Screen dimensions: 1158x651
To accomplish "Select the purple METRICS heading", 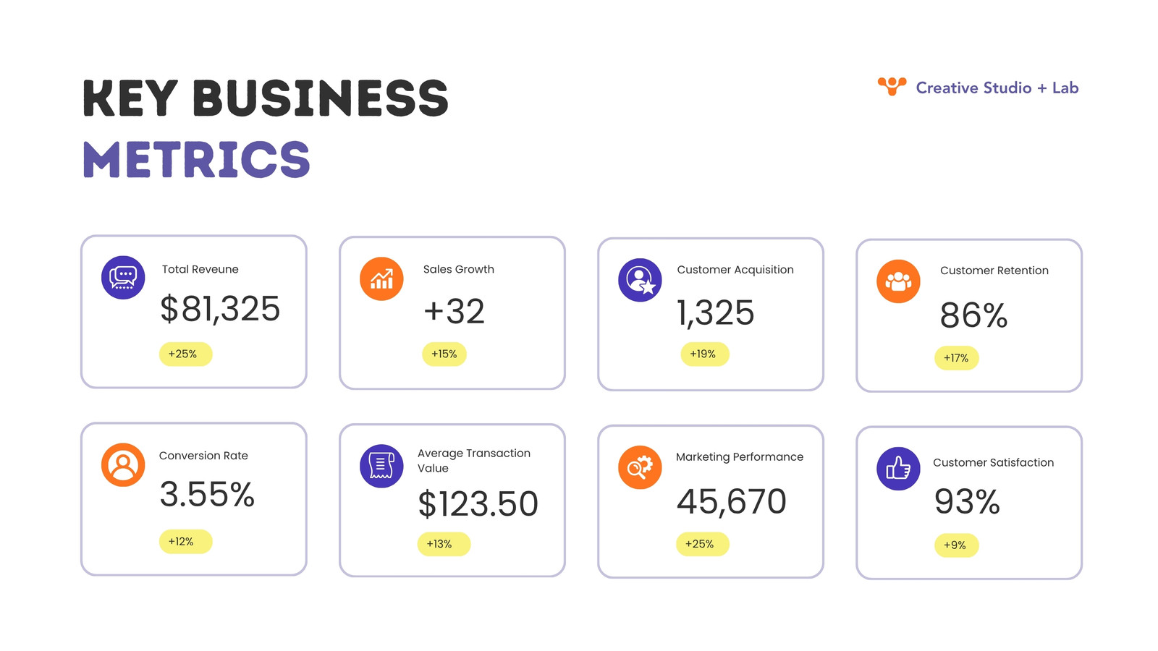I will click(x=197, y=160).
